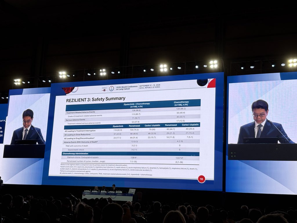Select 'TRAE with outcome of death' label
This screenshot has width=297, height=223.
pyautogui.click(x=77, y=146)
